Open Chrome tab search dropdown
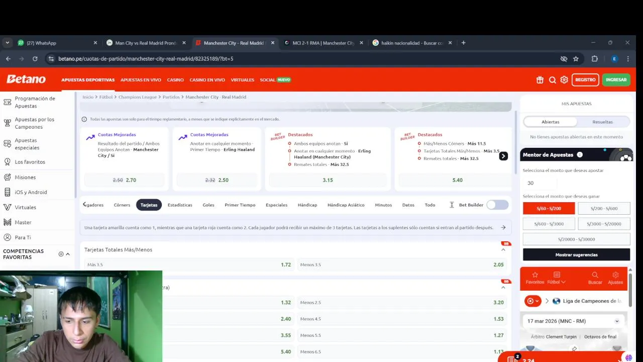Image resolution: width=643 pixels, height=362 pixels. pyautogui.click(x=7, y=43)
